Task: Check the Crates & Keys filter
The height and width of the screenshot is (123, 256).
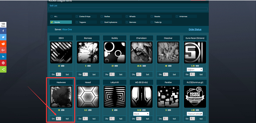Action: (x=77, y=16)
